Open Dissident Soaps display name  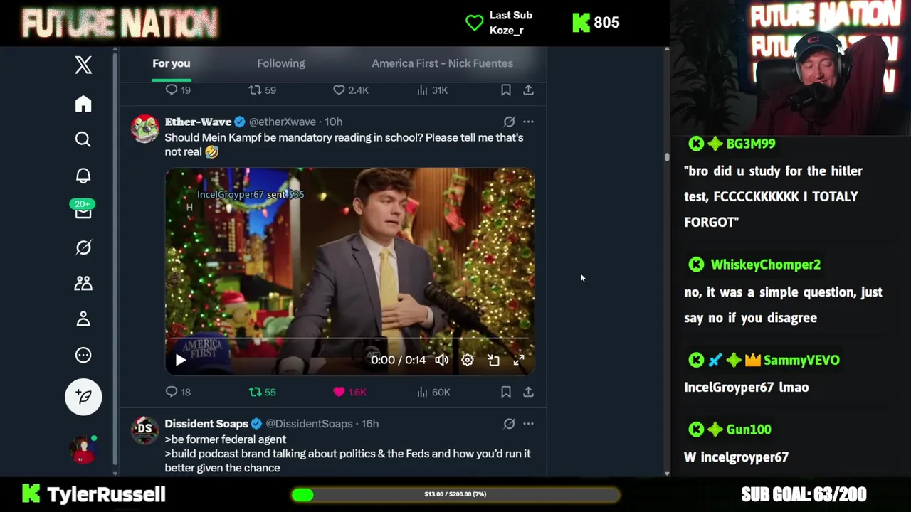206,423
